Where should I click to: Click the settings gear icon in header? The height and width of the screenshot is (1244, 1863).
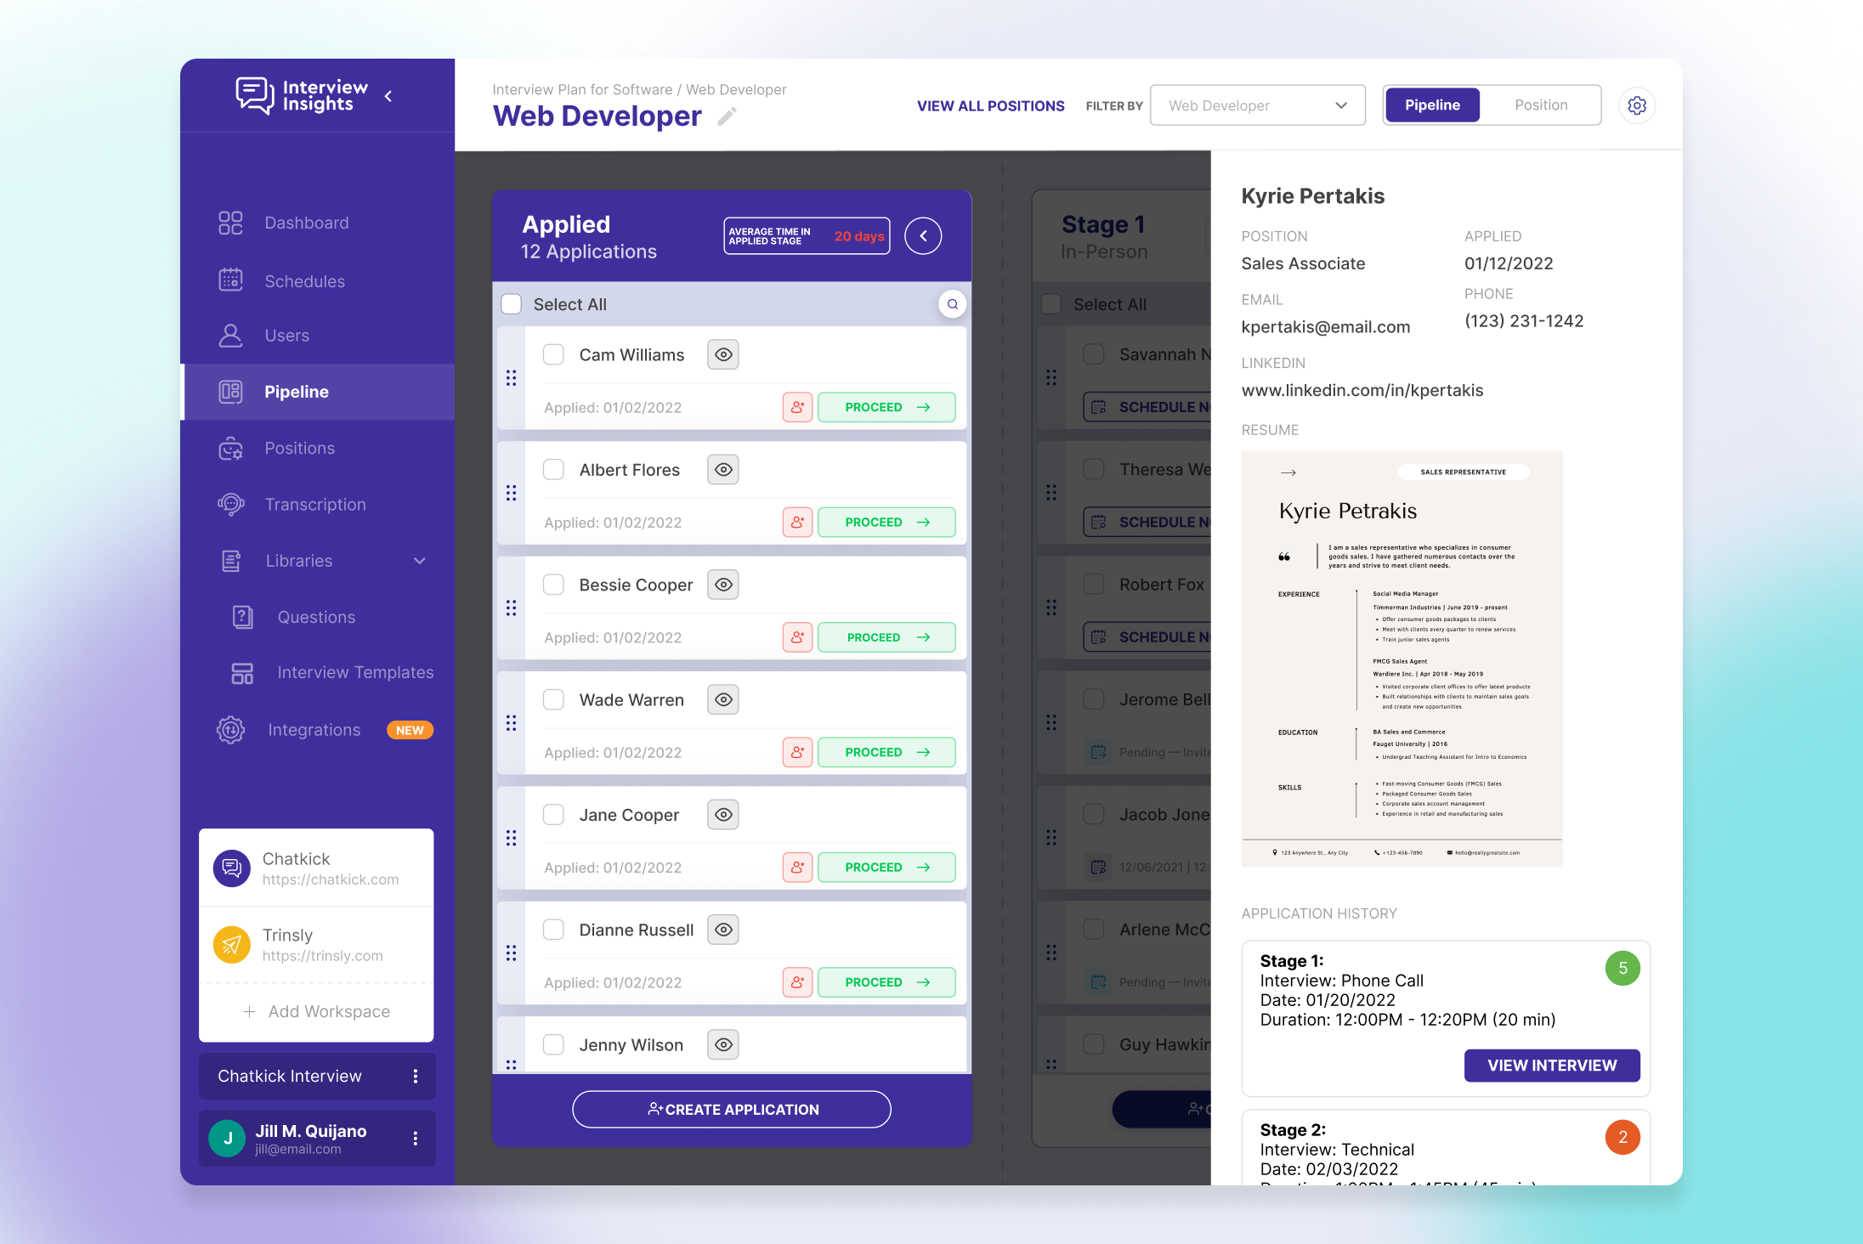1637,105
